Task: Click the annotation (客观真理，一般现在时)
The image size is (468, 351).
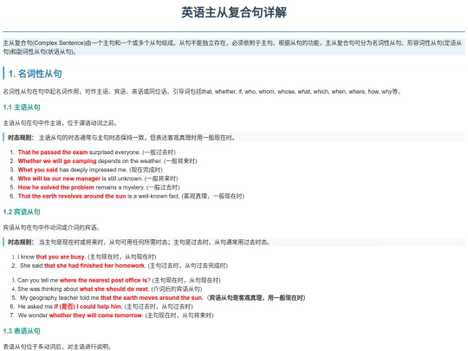Action: (x=213, y=196)
